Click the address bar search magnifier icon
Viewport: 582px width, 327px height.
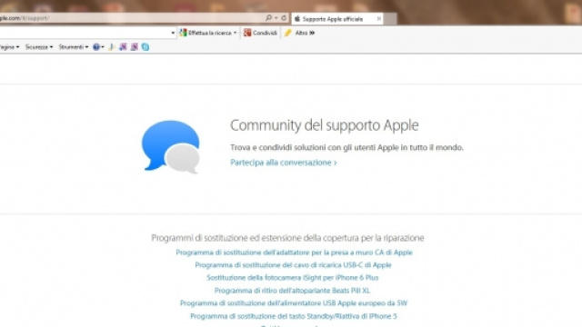tap(268, 18)
